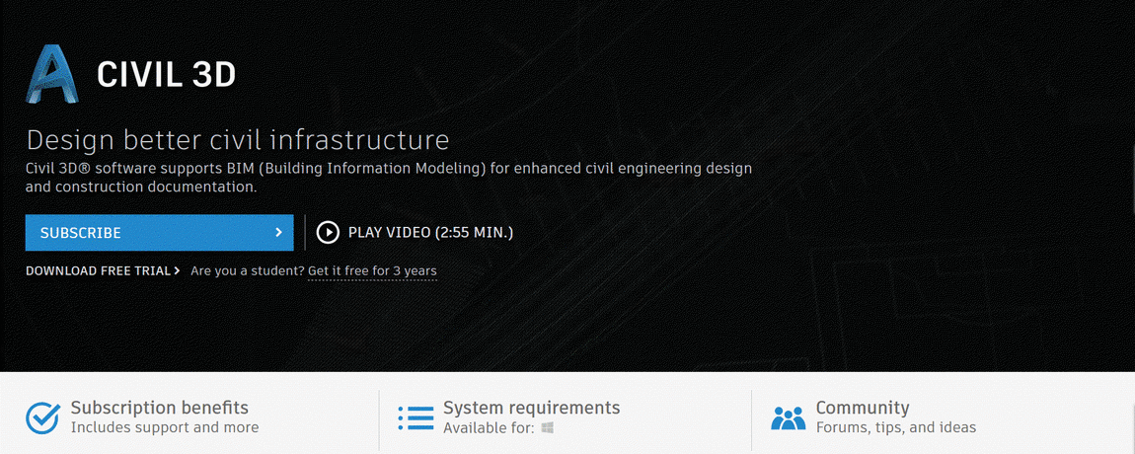Click the Are you a student? text
The width and height of the screenshot is (1135, 454).
coord(248,271)
